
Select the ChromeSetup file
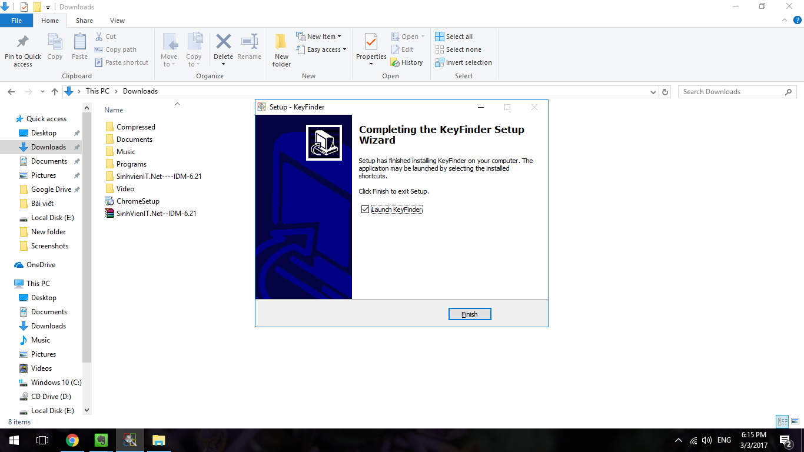click(x=132, y=201)
